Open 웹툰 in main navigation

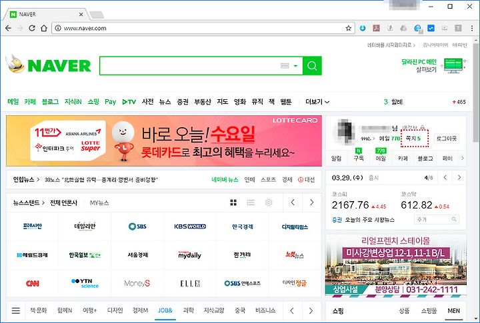(x=286, y=101)
